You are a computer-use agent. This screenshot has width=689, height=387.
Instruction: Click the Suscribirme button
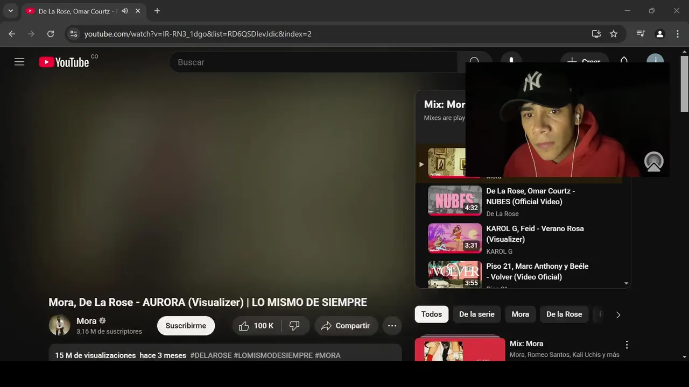186,326
